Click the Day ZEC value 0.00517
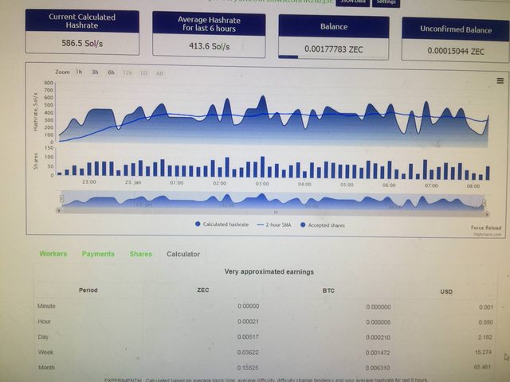Screen dimensions: 510x382 point(248,337)
